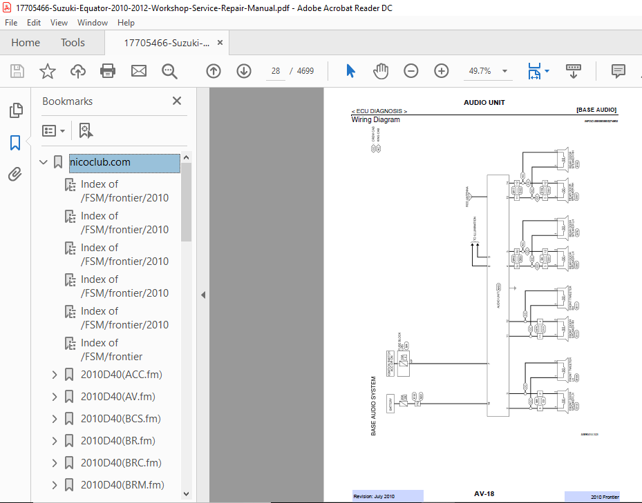Select the 2010D40(BRC.fm) bookmark label
This screenshot has height=503, width=642.
tap(121, 463)
